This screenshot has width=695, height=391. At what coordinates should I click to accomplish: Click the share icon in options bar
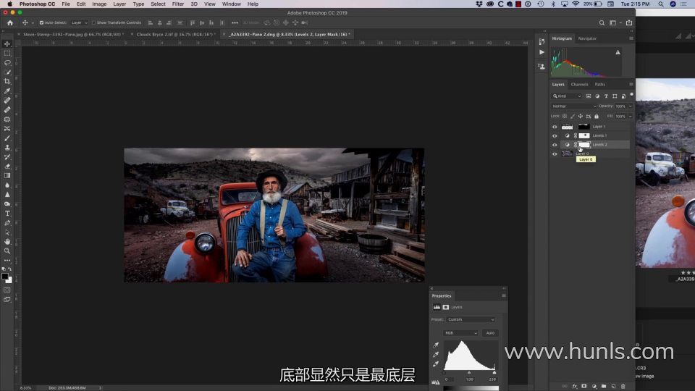tap(629, 22)
